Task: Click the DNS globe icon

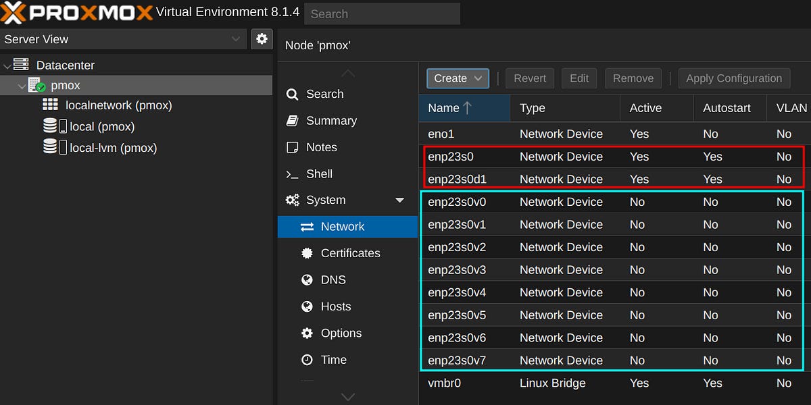Action: tap(309, 279)
